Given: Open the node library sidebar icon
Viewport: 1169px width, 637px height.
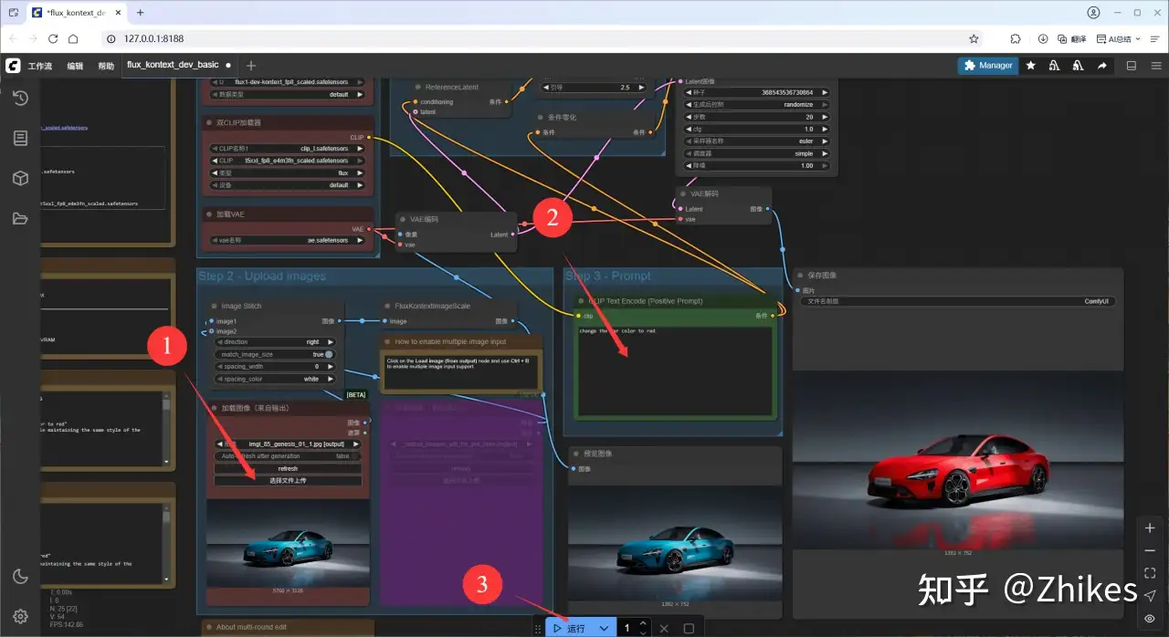Looking at the screenshot, I should tap(20, 138).
